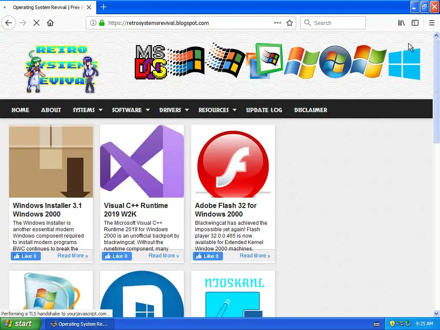Open a new tab with plus button

pyautogui.click(x=103, y=7)
